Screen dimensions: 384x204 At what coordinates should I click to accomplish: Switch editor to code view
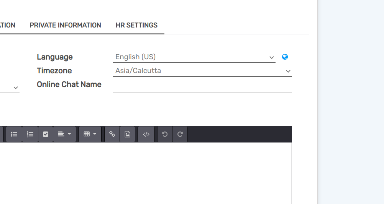(146, 134)
